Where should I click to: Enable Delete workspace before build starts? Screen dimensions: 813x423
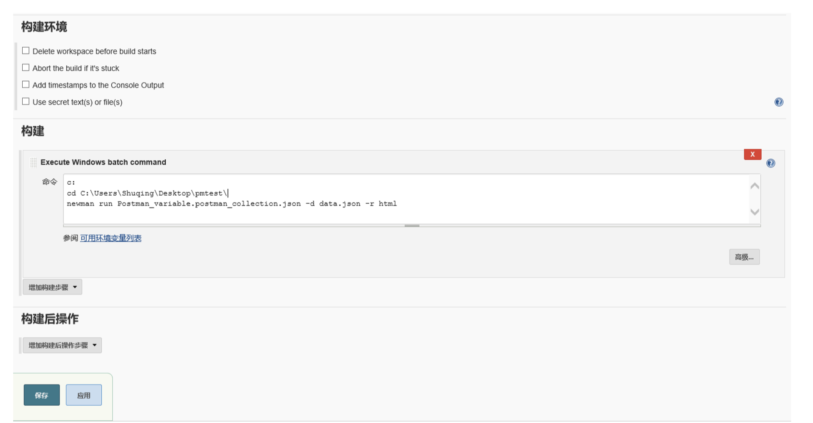click(x=26, y=51)
